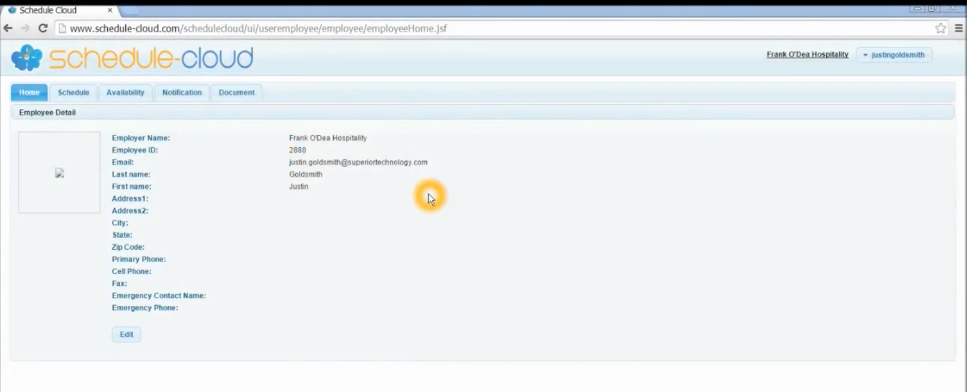Open the justingoldsmith user dropdown
Viewport: 969px width, 392px height.
(894, 55)
